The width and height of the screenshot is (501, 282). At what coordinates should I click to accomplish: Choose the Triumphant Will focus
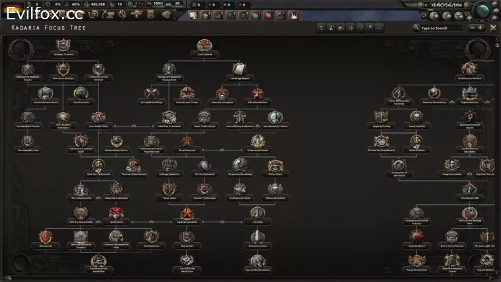coord(469,189)
